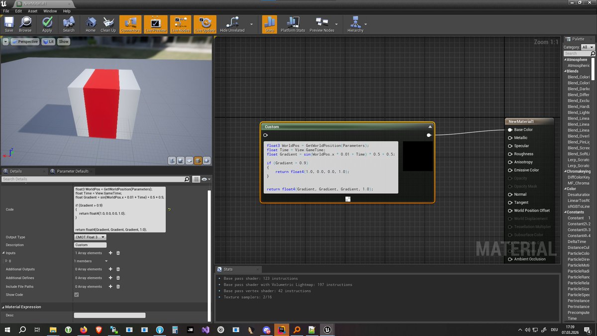Save the material with Save icon
This screenshot has width=597, height=336.
(9, 24)
